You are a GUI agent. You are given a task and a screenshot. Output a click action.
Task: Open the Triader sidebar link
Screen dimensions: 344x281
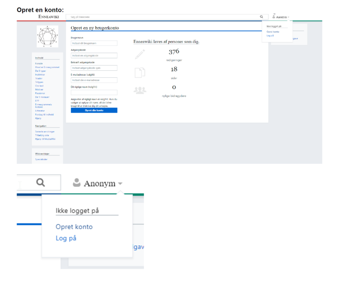tap(38, 78)
